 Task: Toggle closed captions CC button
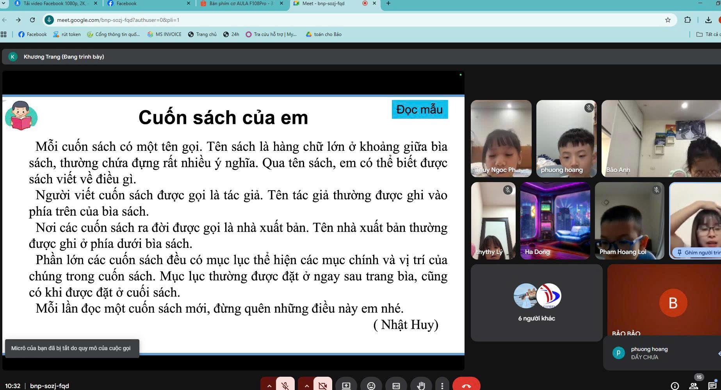click(x=396, y=386)
